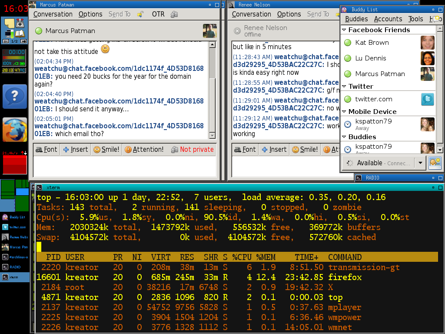Switch to #archlinux in the window list

15,257
